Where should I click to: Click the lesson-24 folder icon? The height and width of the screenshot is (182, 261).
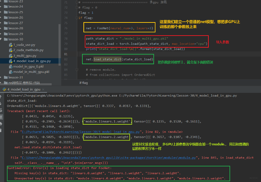click(x=6, y=7)
